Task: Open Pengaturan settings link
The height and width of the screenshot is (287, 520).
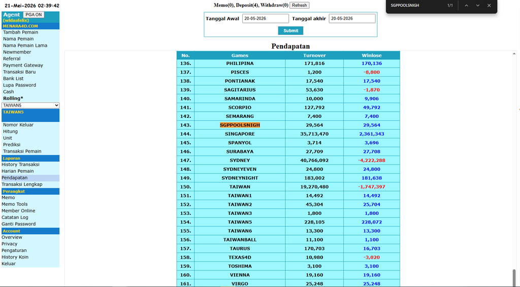Action: coord(14,250)
